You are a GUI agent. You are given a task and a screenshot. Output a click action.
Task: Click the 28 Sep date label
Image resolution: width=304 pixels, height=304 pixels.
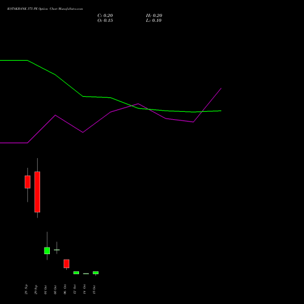[26, 289]
